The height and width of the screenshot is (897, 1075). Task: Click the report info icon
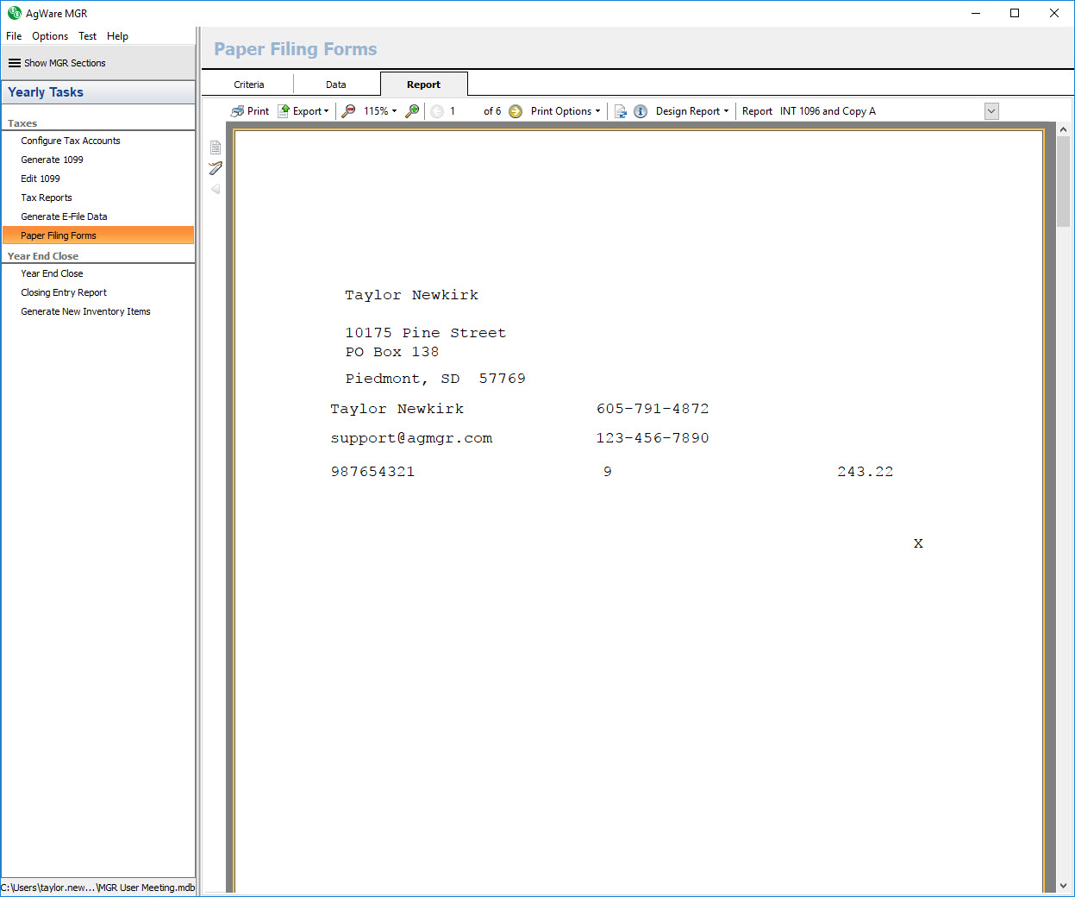coord(641,111)
